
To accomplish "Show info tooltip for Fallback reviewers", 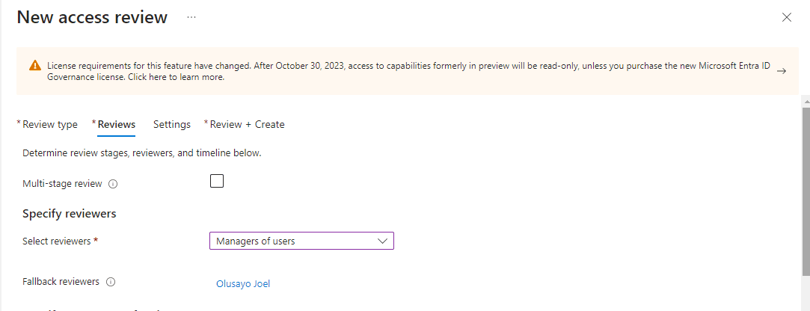I will [x=111, y=282].
